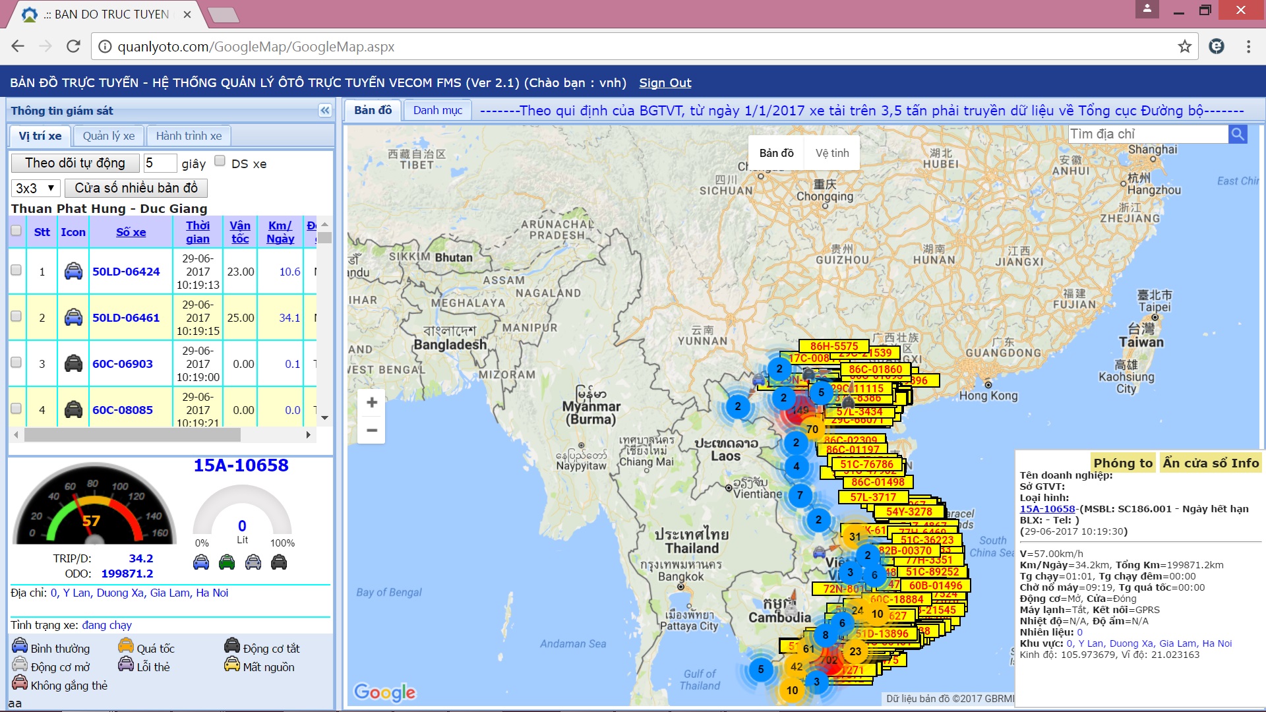Reload the page
The image size is (1266, 712).
pos(73,46)
